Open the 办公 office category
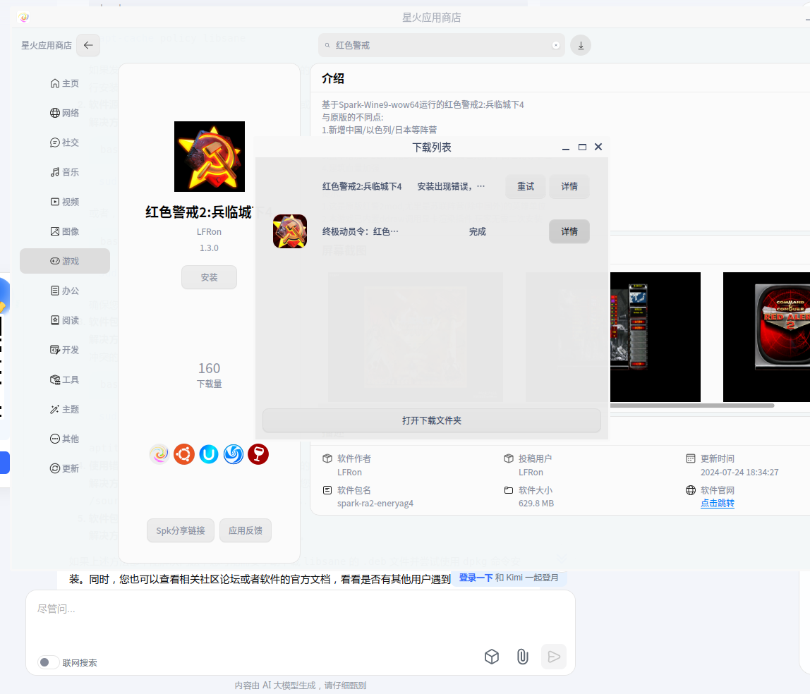 pos(65,291)
